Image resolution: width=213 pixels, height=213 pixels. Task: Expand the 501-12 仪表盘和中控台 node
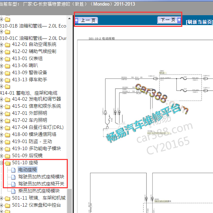pyautogui.click(x=1, y=205)
